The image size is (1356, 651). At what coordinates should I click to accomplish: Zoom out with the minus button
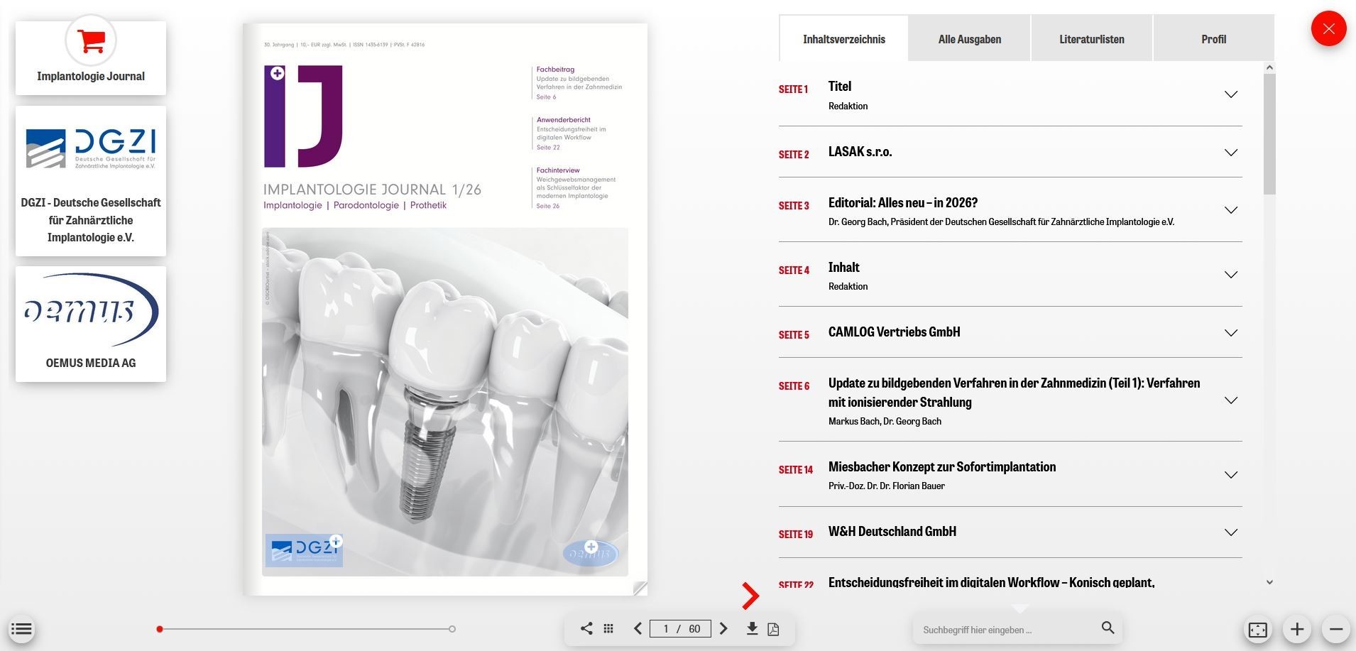(1335, 629)
